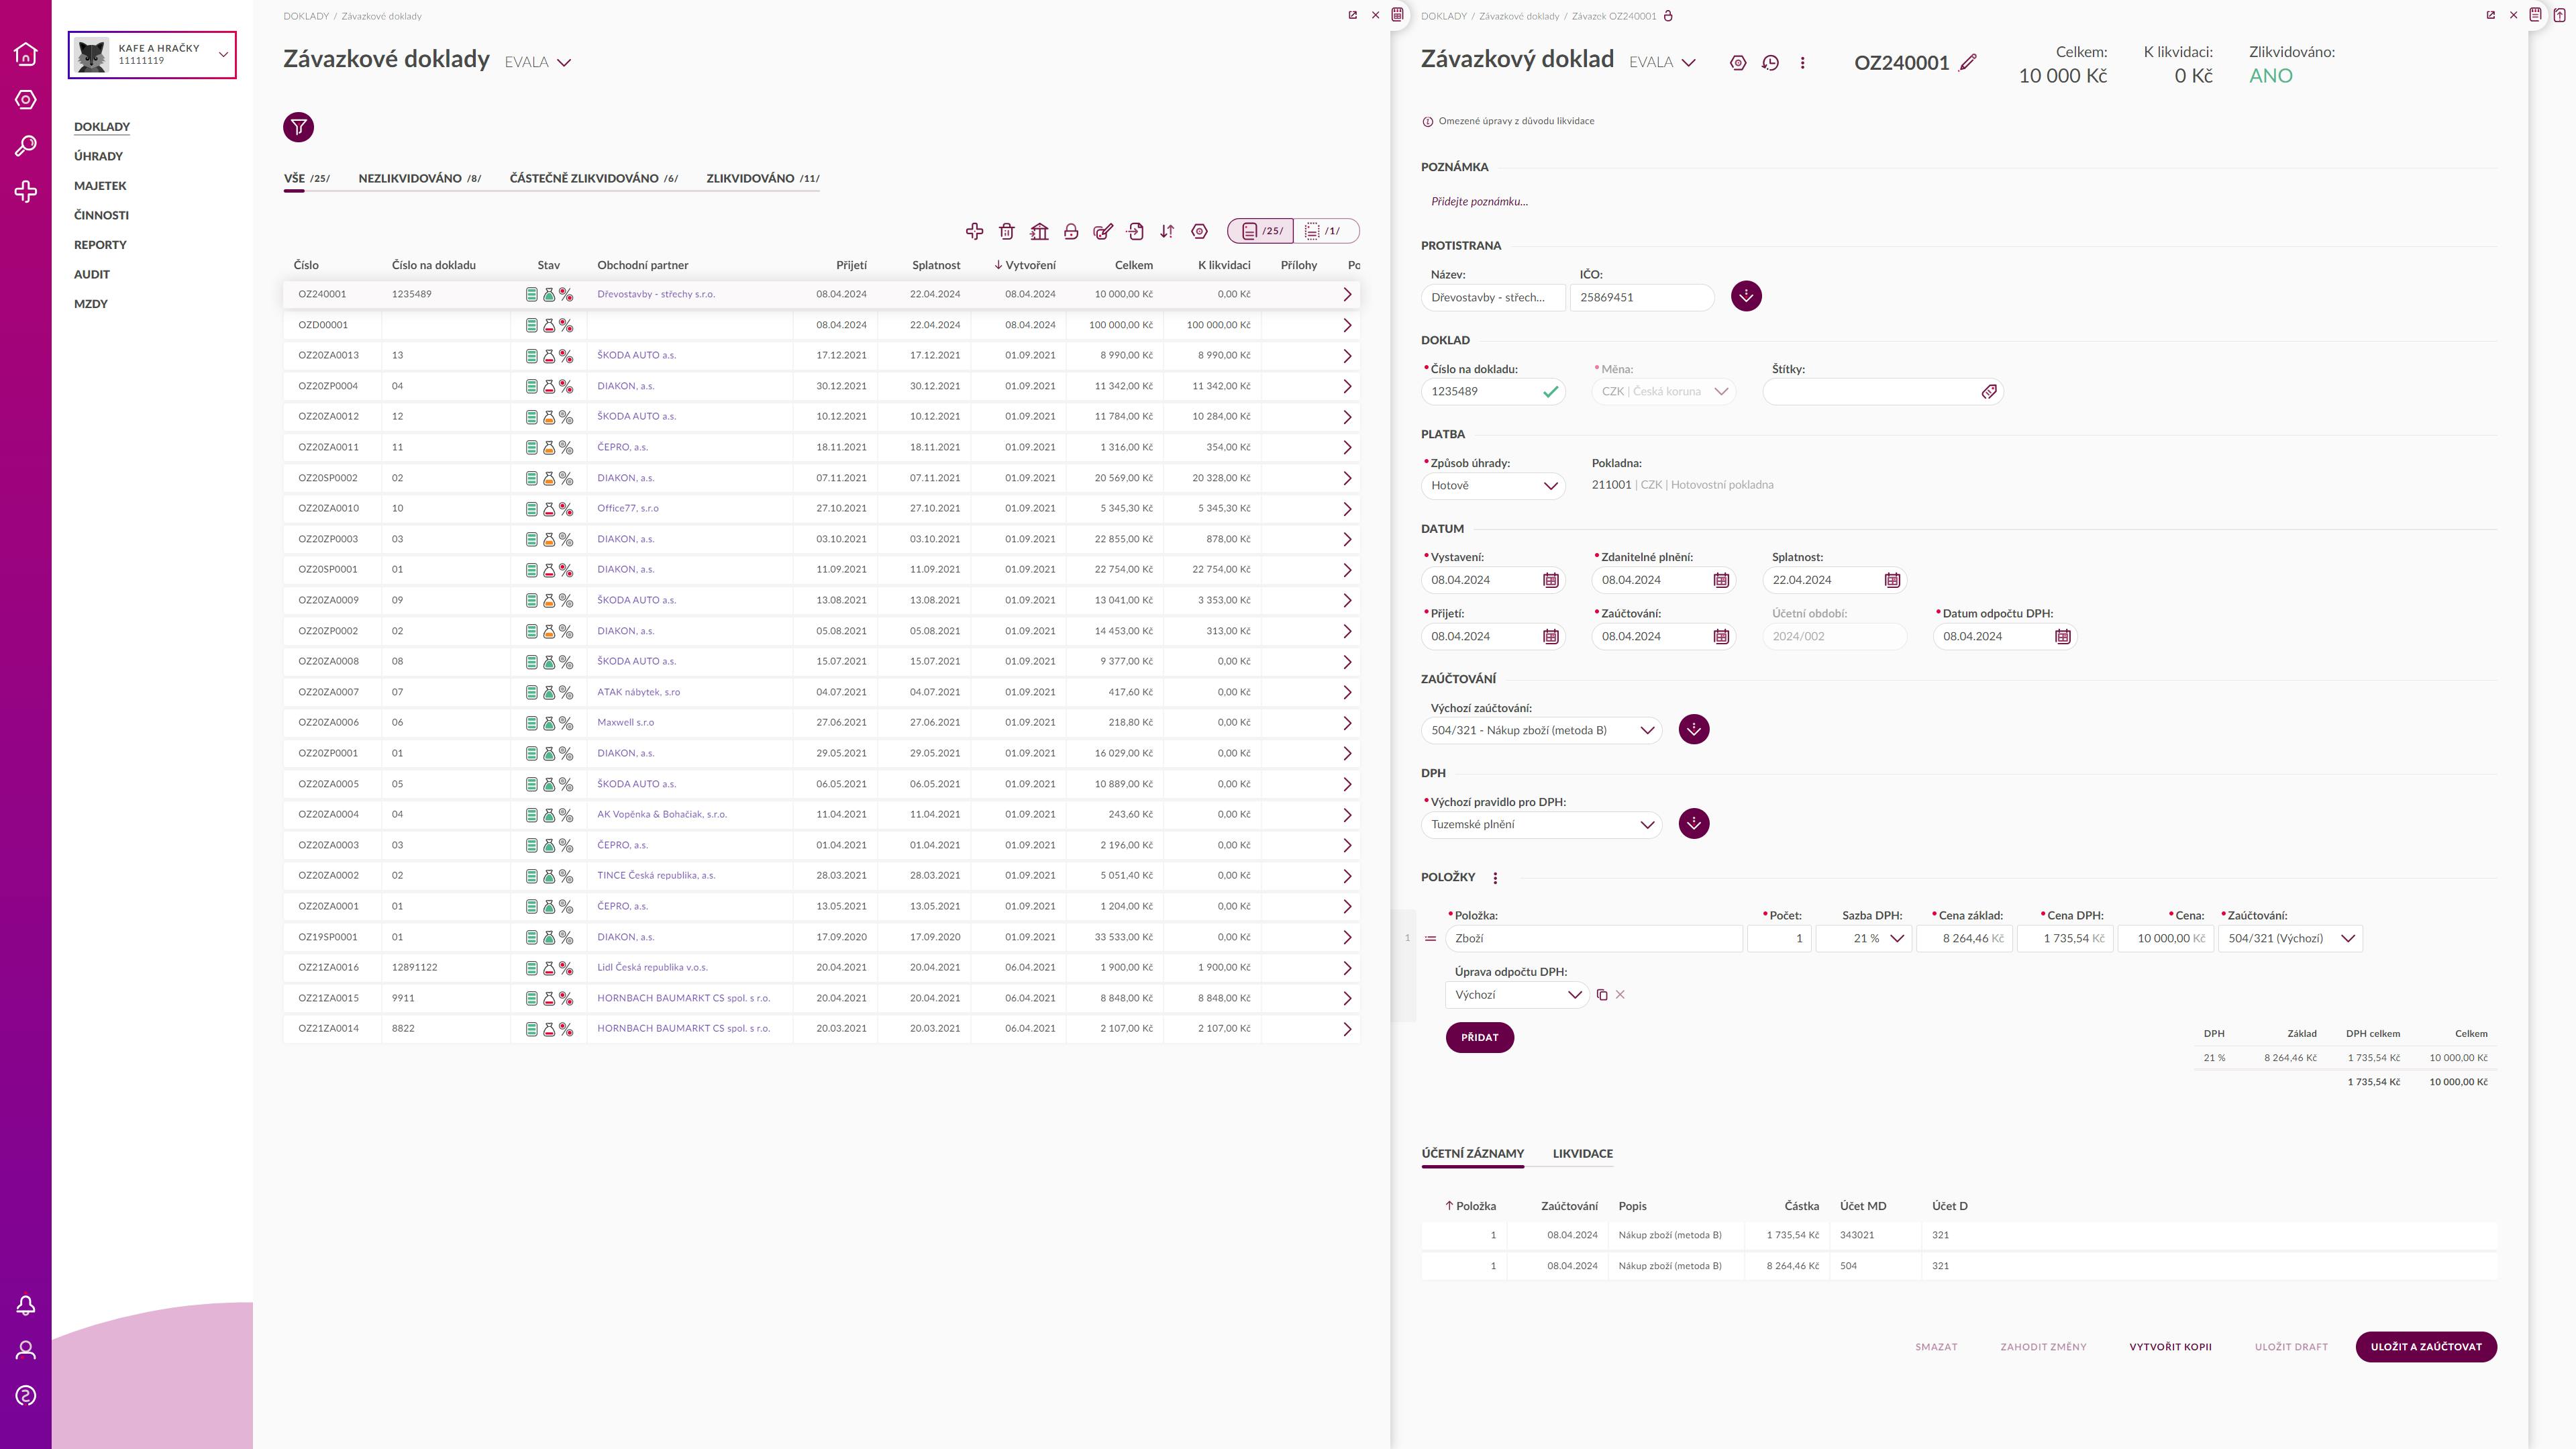2576x1449 pixels.
Task: Open the item Zaúčtování 504/321 (Výchozí) dropdown
Action: (2290, 939)
